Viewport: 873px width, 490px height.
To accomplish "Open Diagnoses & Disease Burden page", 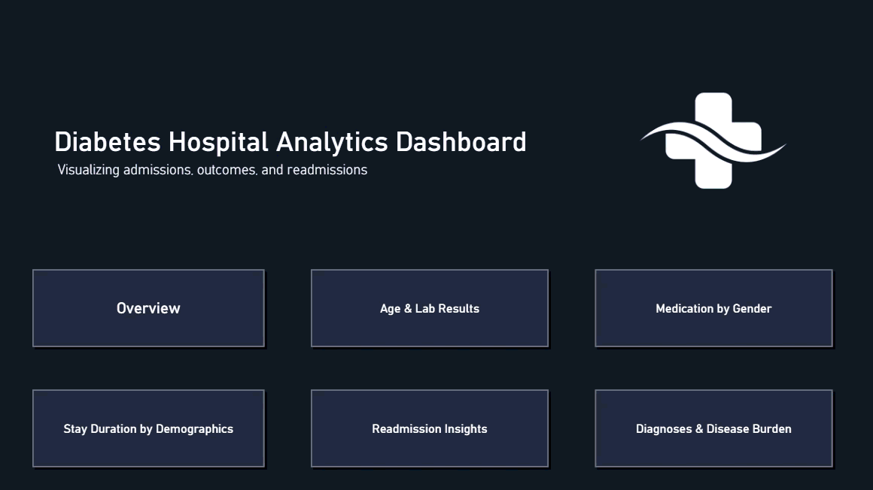I will (713, 428).
